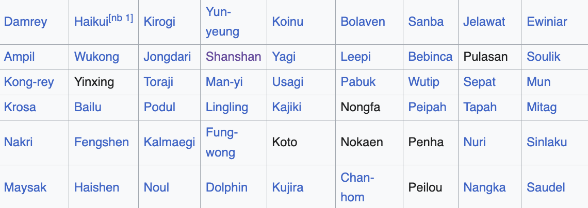Open the Chan-hom link
Screen dimensions: 588x208
357,187
